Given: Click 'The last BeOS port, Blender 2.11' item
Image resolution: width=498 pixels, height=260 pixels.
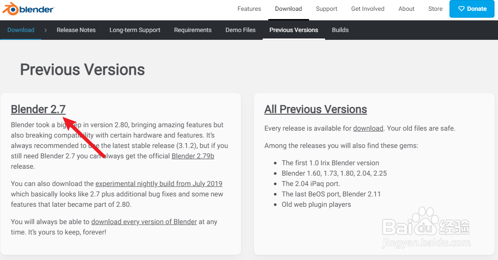Looking at the screenshot, I should click(331, 194).
